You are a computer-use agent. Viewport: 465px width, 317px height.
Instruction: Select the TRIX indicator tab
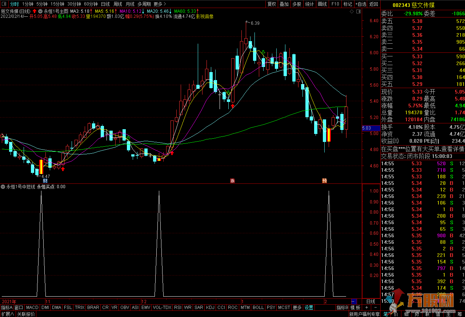pos(80,308)
